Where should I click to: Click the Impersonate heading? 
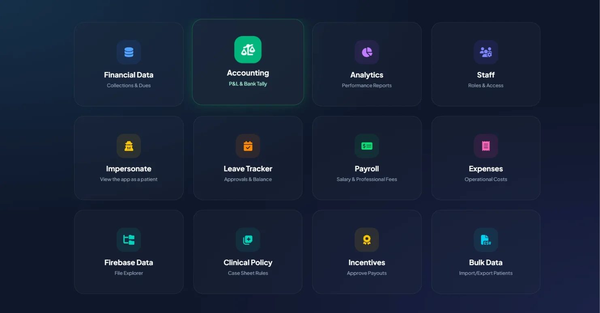coord(129,169)
